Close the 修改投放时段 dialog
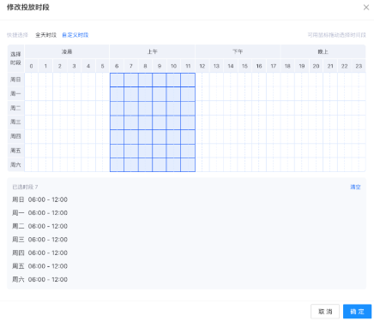Viewport: 374px width, 321px height. point(366,8)
